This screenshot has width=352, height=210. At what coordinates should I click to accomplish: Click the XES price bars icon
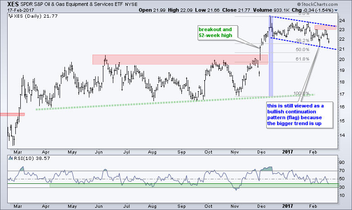click(10, 16)
